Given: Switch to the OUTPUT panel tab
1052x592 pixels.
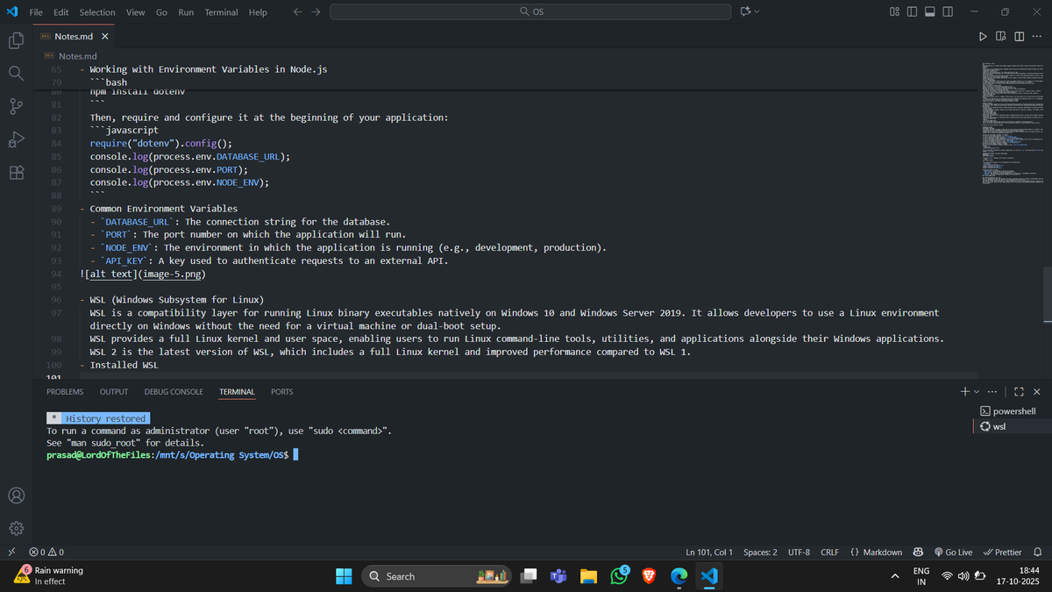Looking at the screenshot, I should 114,392.
